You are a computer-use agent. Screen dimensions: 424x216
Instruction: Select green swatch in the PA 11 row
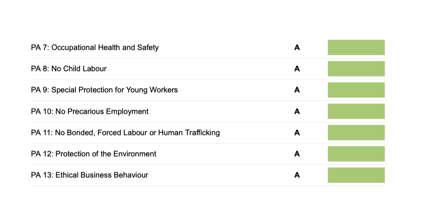tap(356, 132)
